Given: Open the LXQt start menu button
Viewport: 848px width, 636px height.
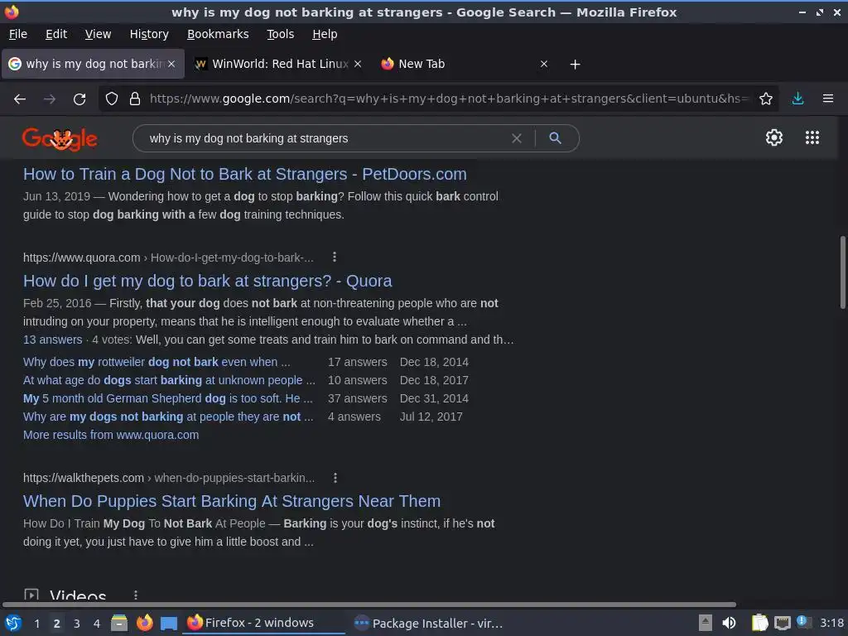Looking at the screenshot, I should [13, 623].
